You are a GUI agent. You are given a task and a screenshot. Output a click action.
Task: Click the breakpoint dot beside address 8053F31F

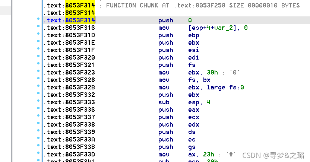click(x=38, y=48)
